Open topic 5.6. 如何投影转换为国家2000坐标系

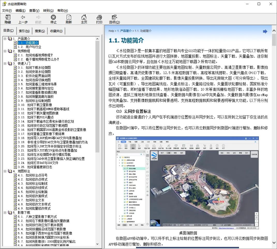click(x=43, y=237)
